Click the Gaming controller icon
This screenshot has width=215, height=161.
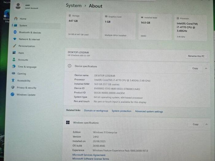point(13,73)
